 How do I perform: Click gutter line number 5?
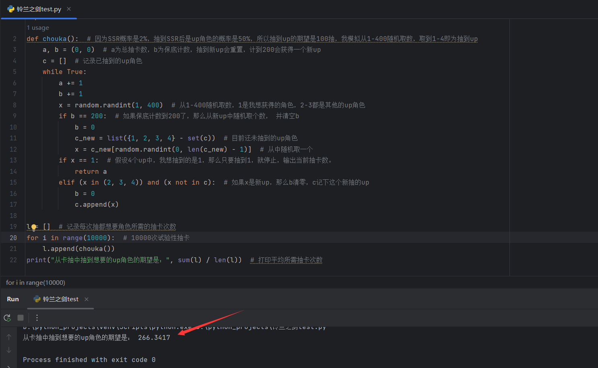15,72
